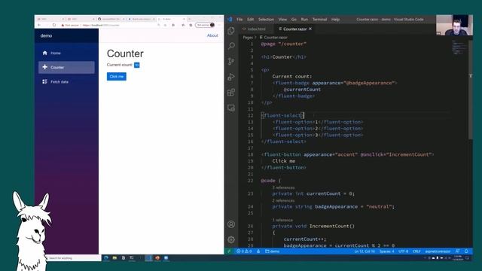
Task: Click Pages in the editor breadcrumb
Action: [248, 37]
